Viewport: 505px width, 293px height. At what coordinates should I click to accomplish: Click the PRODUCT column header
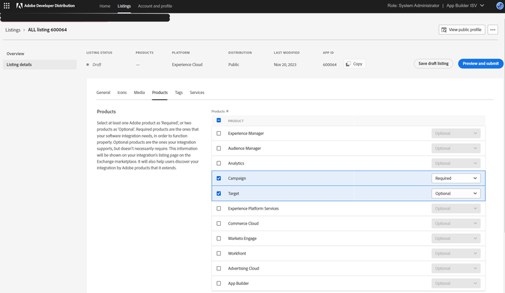coord(236,121)
